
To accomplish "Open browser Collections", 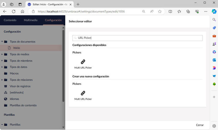I will point(188,12).
